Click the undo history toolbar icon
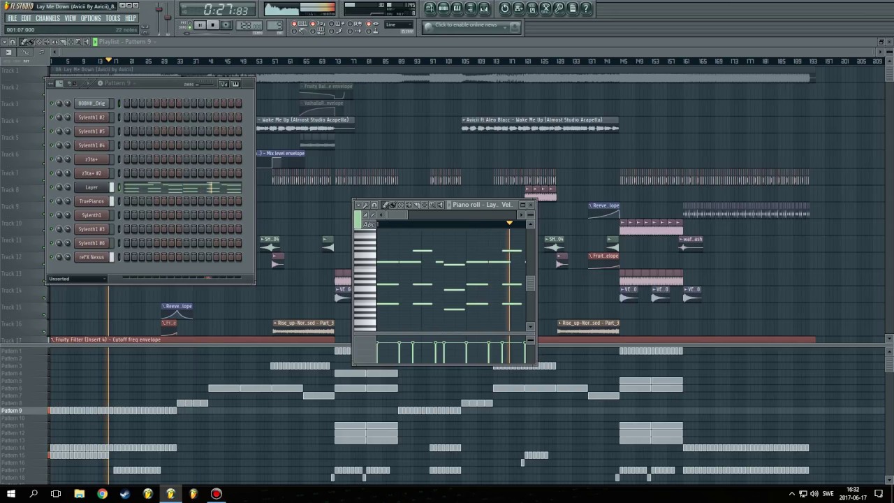Image resolution: width=894 pixels, height=503 pixels. coord(505,8)
